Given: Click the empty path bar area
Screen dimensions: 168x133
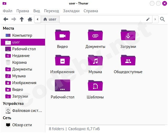Looking at the screenshot, I should click(x=102, y=19).
